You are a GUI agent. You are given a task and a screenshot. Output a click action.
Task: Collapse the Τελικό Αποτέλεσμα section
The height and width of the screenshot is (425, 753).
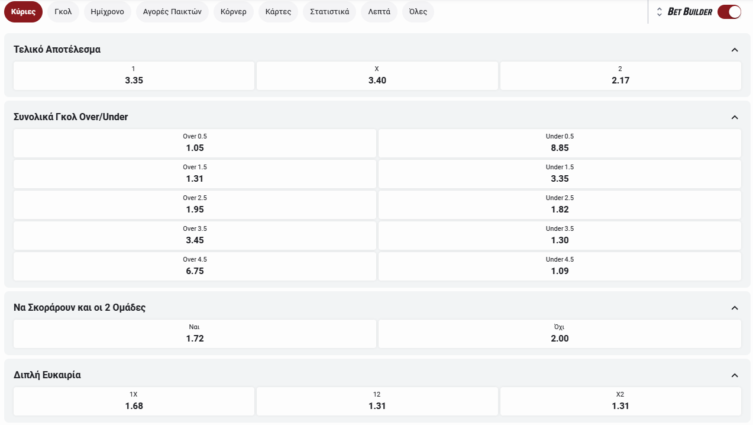point(735,50)
